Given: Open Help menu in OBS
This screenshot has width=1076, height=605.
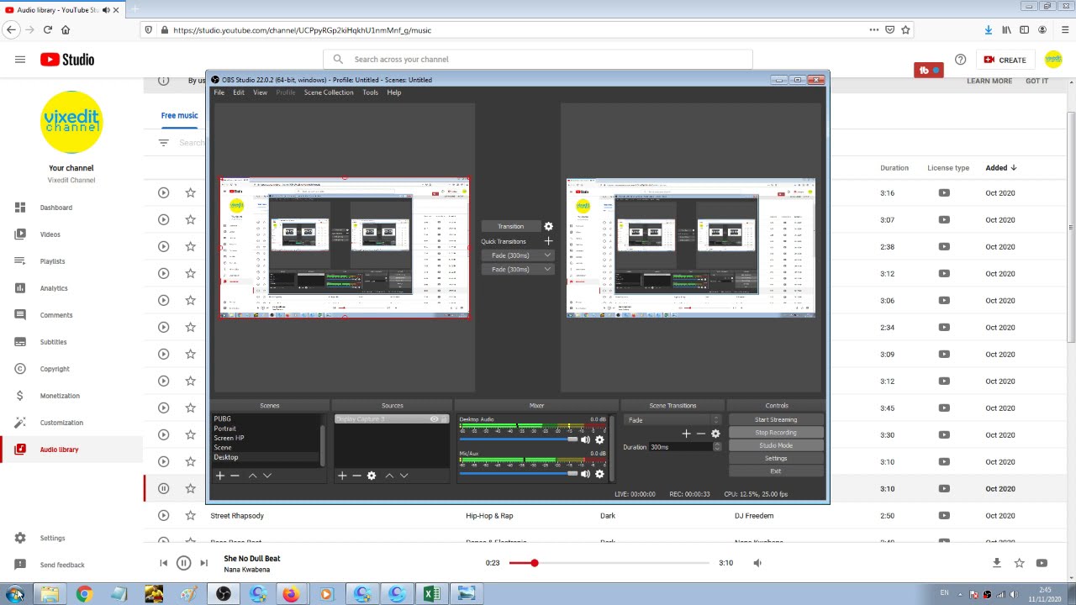Looking at the screenshot, I should pyautogui.click(x=393, y=92).
